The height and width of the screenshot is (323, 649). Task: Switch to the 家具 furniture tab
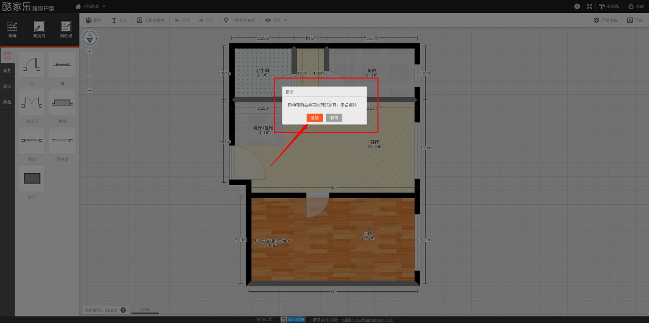[x=7, y=70]
